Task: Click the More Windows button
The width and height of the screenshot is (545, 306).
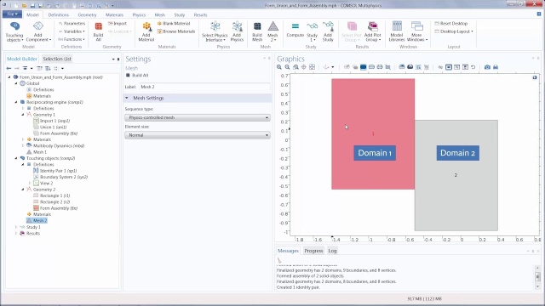Action: pos(416,31)
